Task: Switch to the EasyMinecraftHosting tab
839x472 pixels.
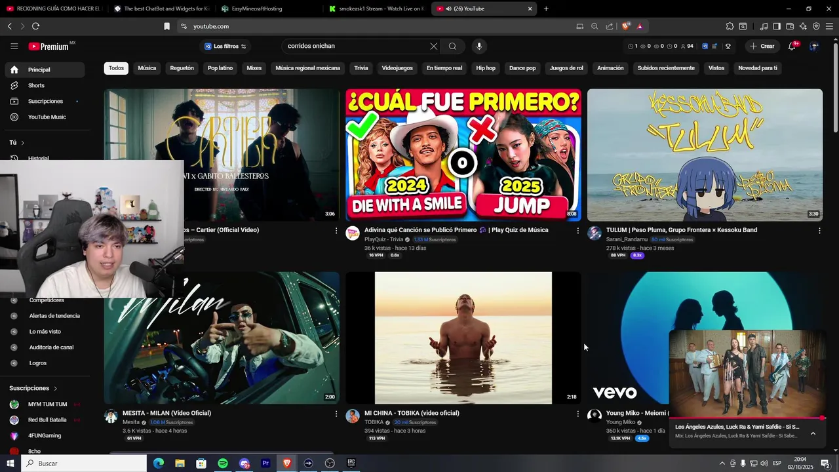Action: click(x=268, y=9)
